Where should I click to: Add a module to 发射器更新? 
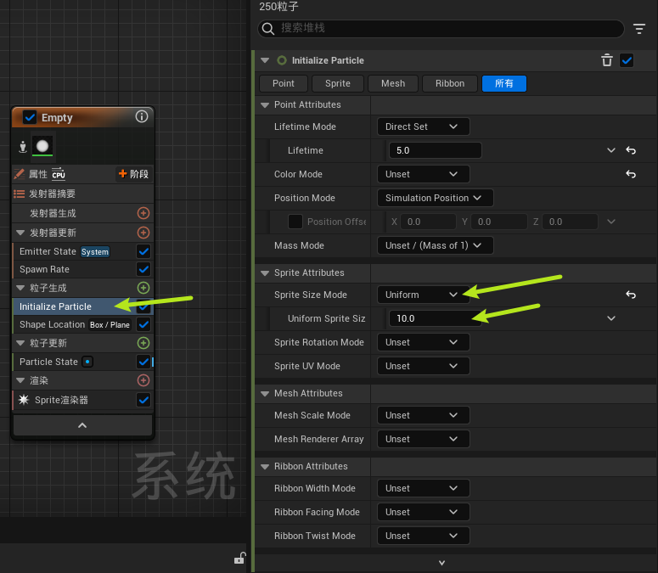(x=143, y=233)
